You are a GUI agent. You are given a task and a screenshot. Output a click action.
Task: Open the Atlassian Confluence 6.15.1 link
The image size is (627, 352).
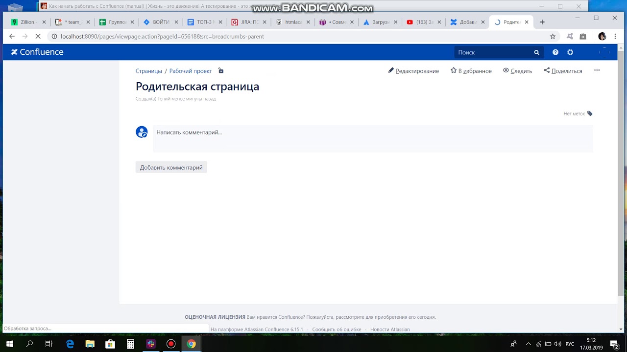[x=274, y=330]
